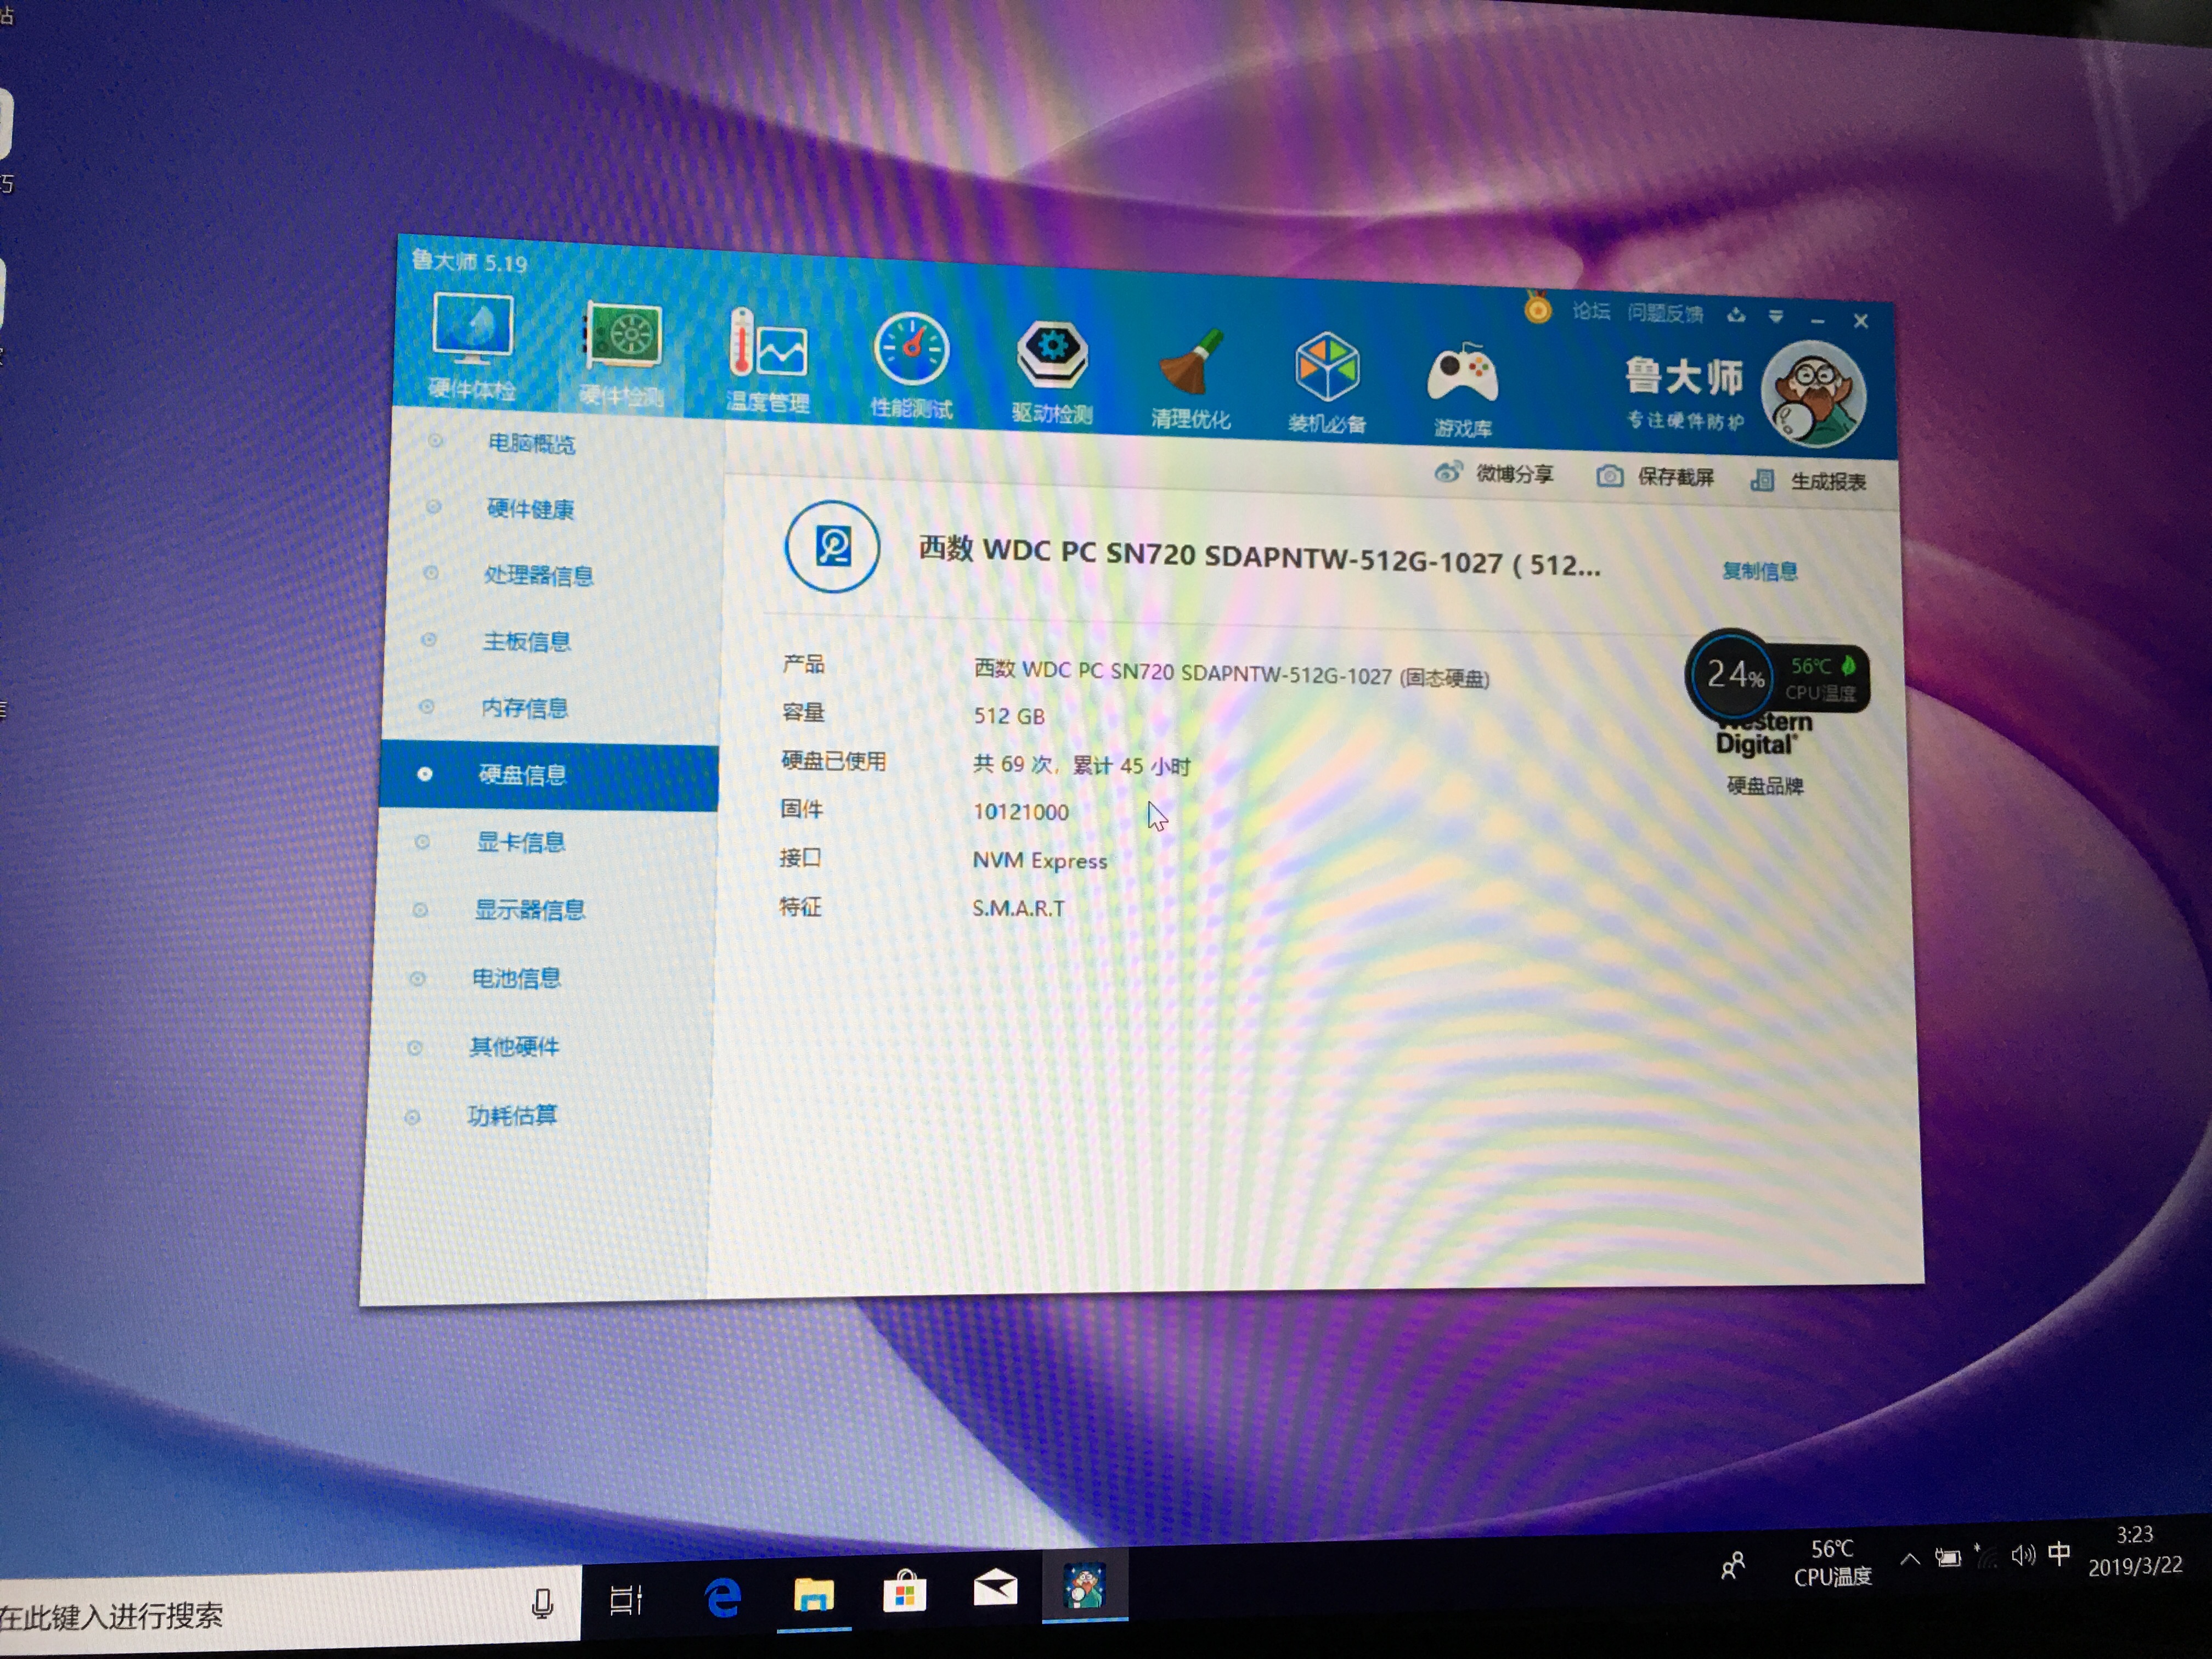
Task: Click the skin/upload icon beside 问题反馈
Action: coord(1736,315)
